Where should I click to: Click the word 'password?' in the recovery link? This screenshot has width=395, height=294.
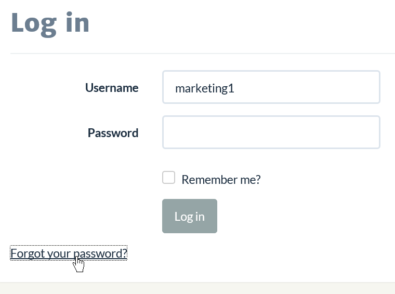(100, 253)
